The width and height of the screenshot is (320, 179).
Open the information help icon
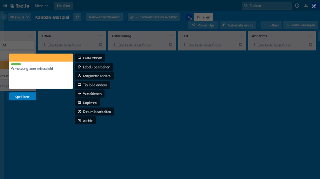[297, 6]
